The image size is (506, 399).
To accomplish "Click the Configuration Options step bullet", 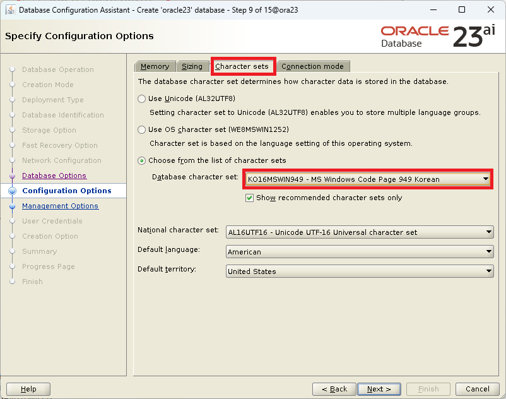I will pos(12,191).
